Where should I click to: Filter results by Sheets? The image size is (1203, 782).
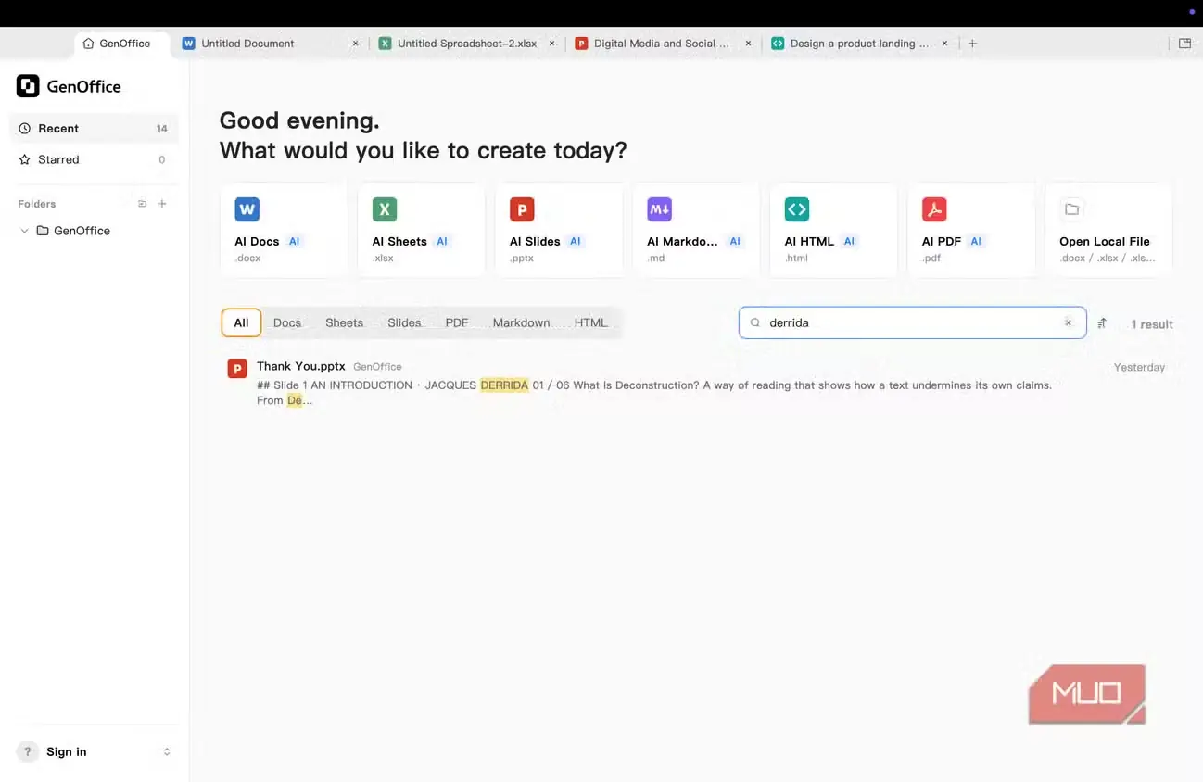coord(344,322)
